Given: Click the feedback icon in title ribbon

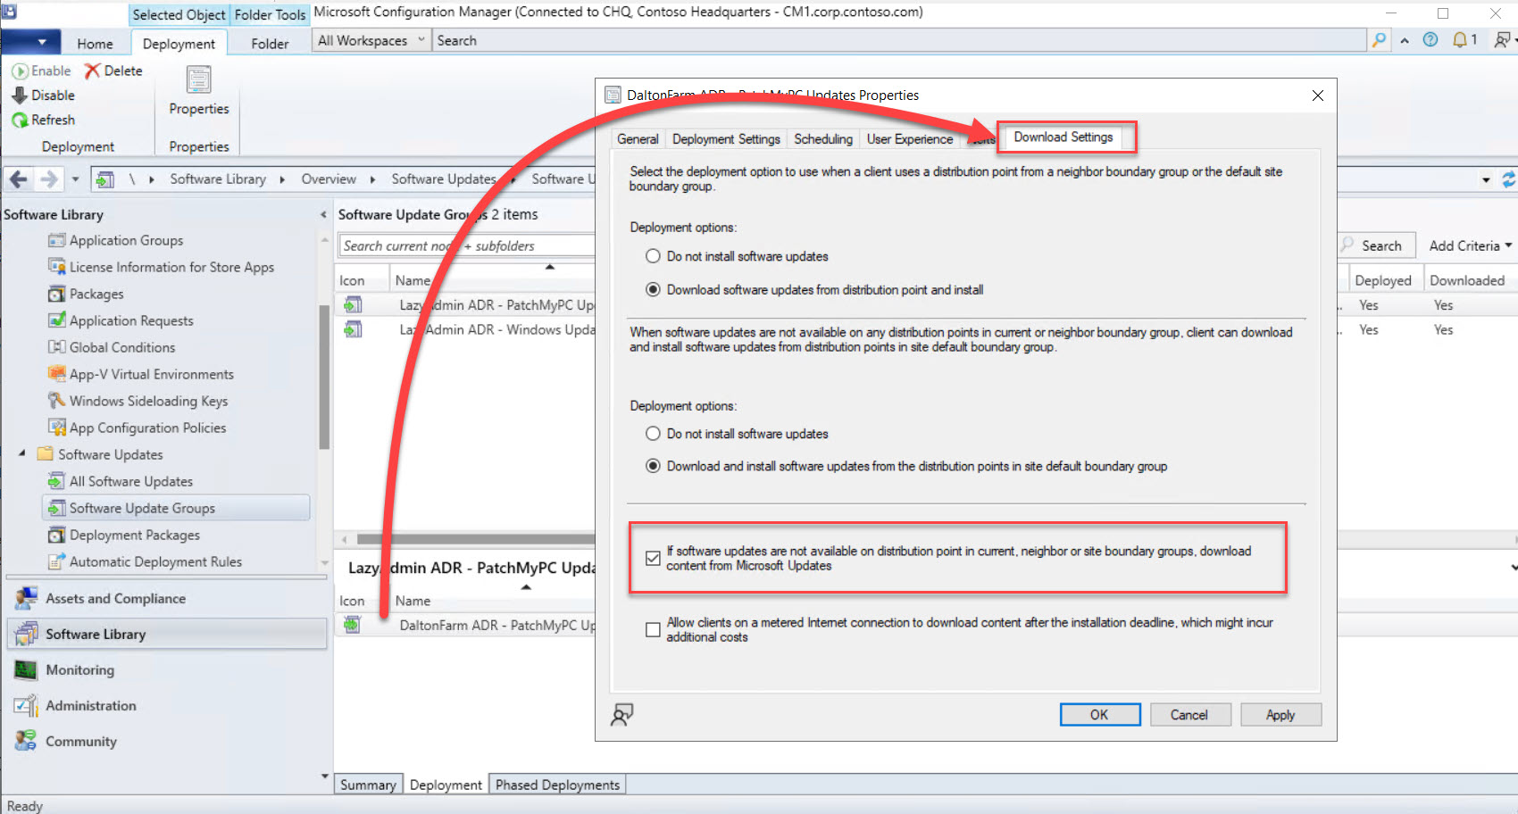Looking at the screenshot, I should pyautogui.click(x=1503, y=40).
